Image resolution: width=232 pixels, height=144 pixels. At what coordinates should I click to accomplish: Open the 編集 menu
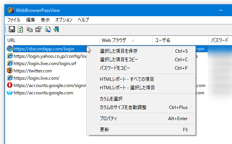click(31, 20)
